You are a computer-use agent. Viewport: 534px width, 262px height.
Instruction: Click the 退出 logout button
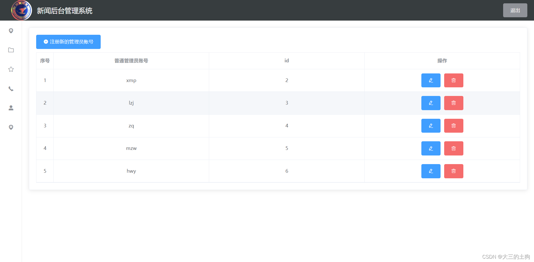tap(515, 10)
